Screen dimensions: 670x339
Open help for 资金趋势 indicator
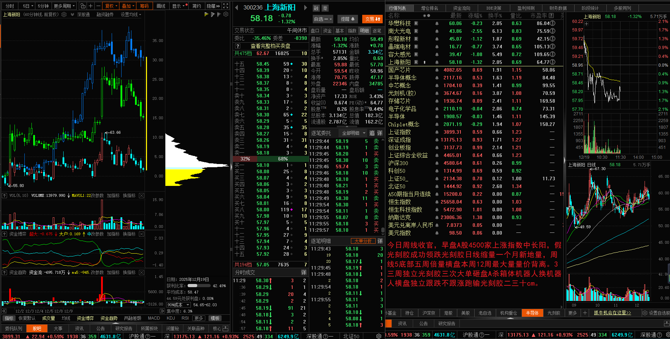pos(5,272)
